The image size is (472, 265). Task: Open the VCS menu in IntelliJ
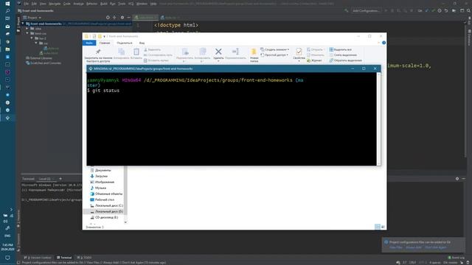click(x=131, y=4)
